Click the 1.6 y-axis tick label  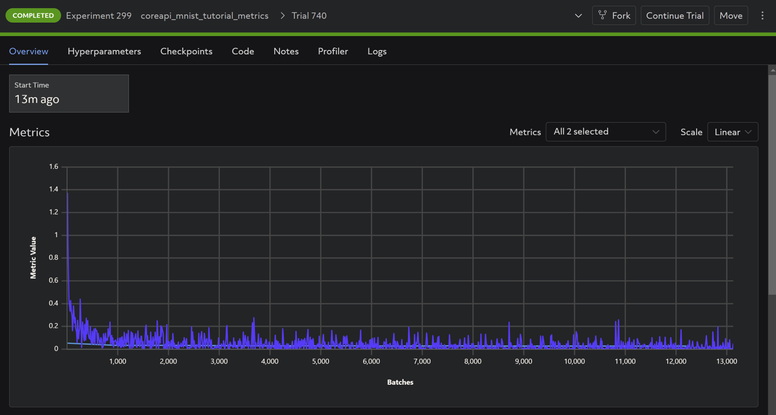54,167
